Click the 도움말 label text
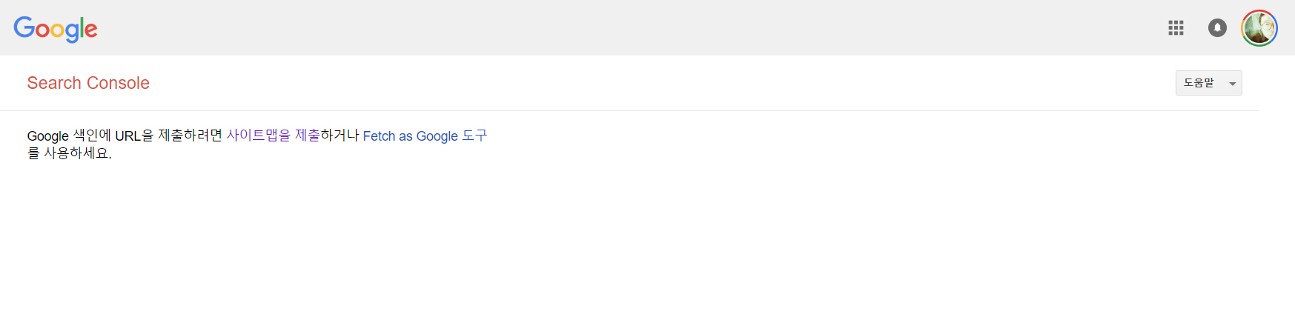 (x=1199, y=83)
